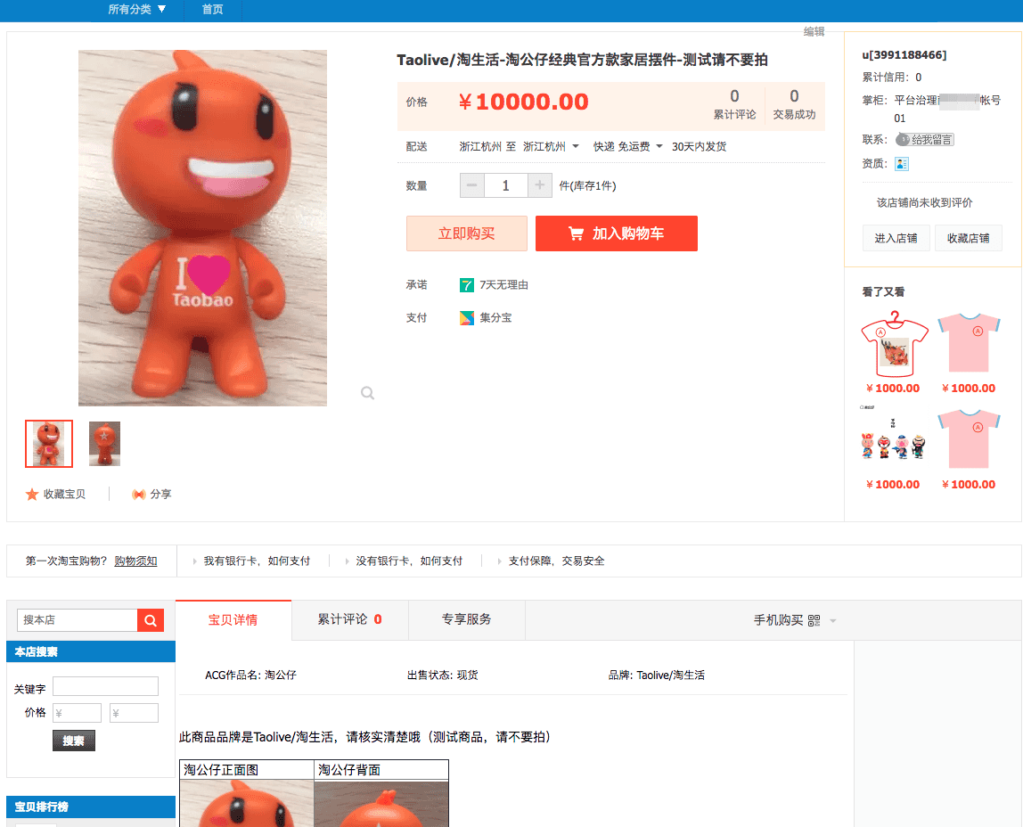
Task: Click the 出售状态: 现货 attribute text
Action: [x=442, y=675]
